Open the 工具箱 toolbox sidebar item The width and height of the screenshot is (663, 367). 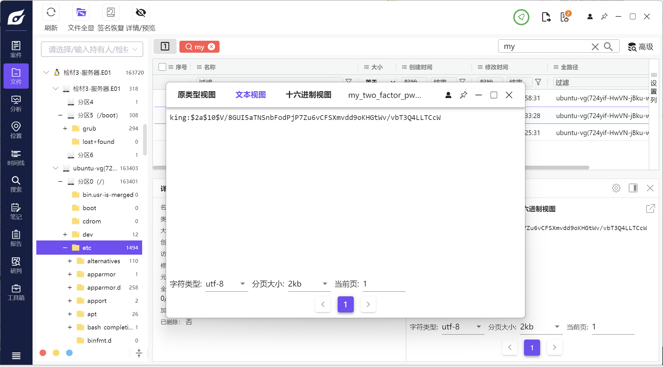coord(16,292)
